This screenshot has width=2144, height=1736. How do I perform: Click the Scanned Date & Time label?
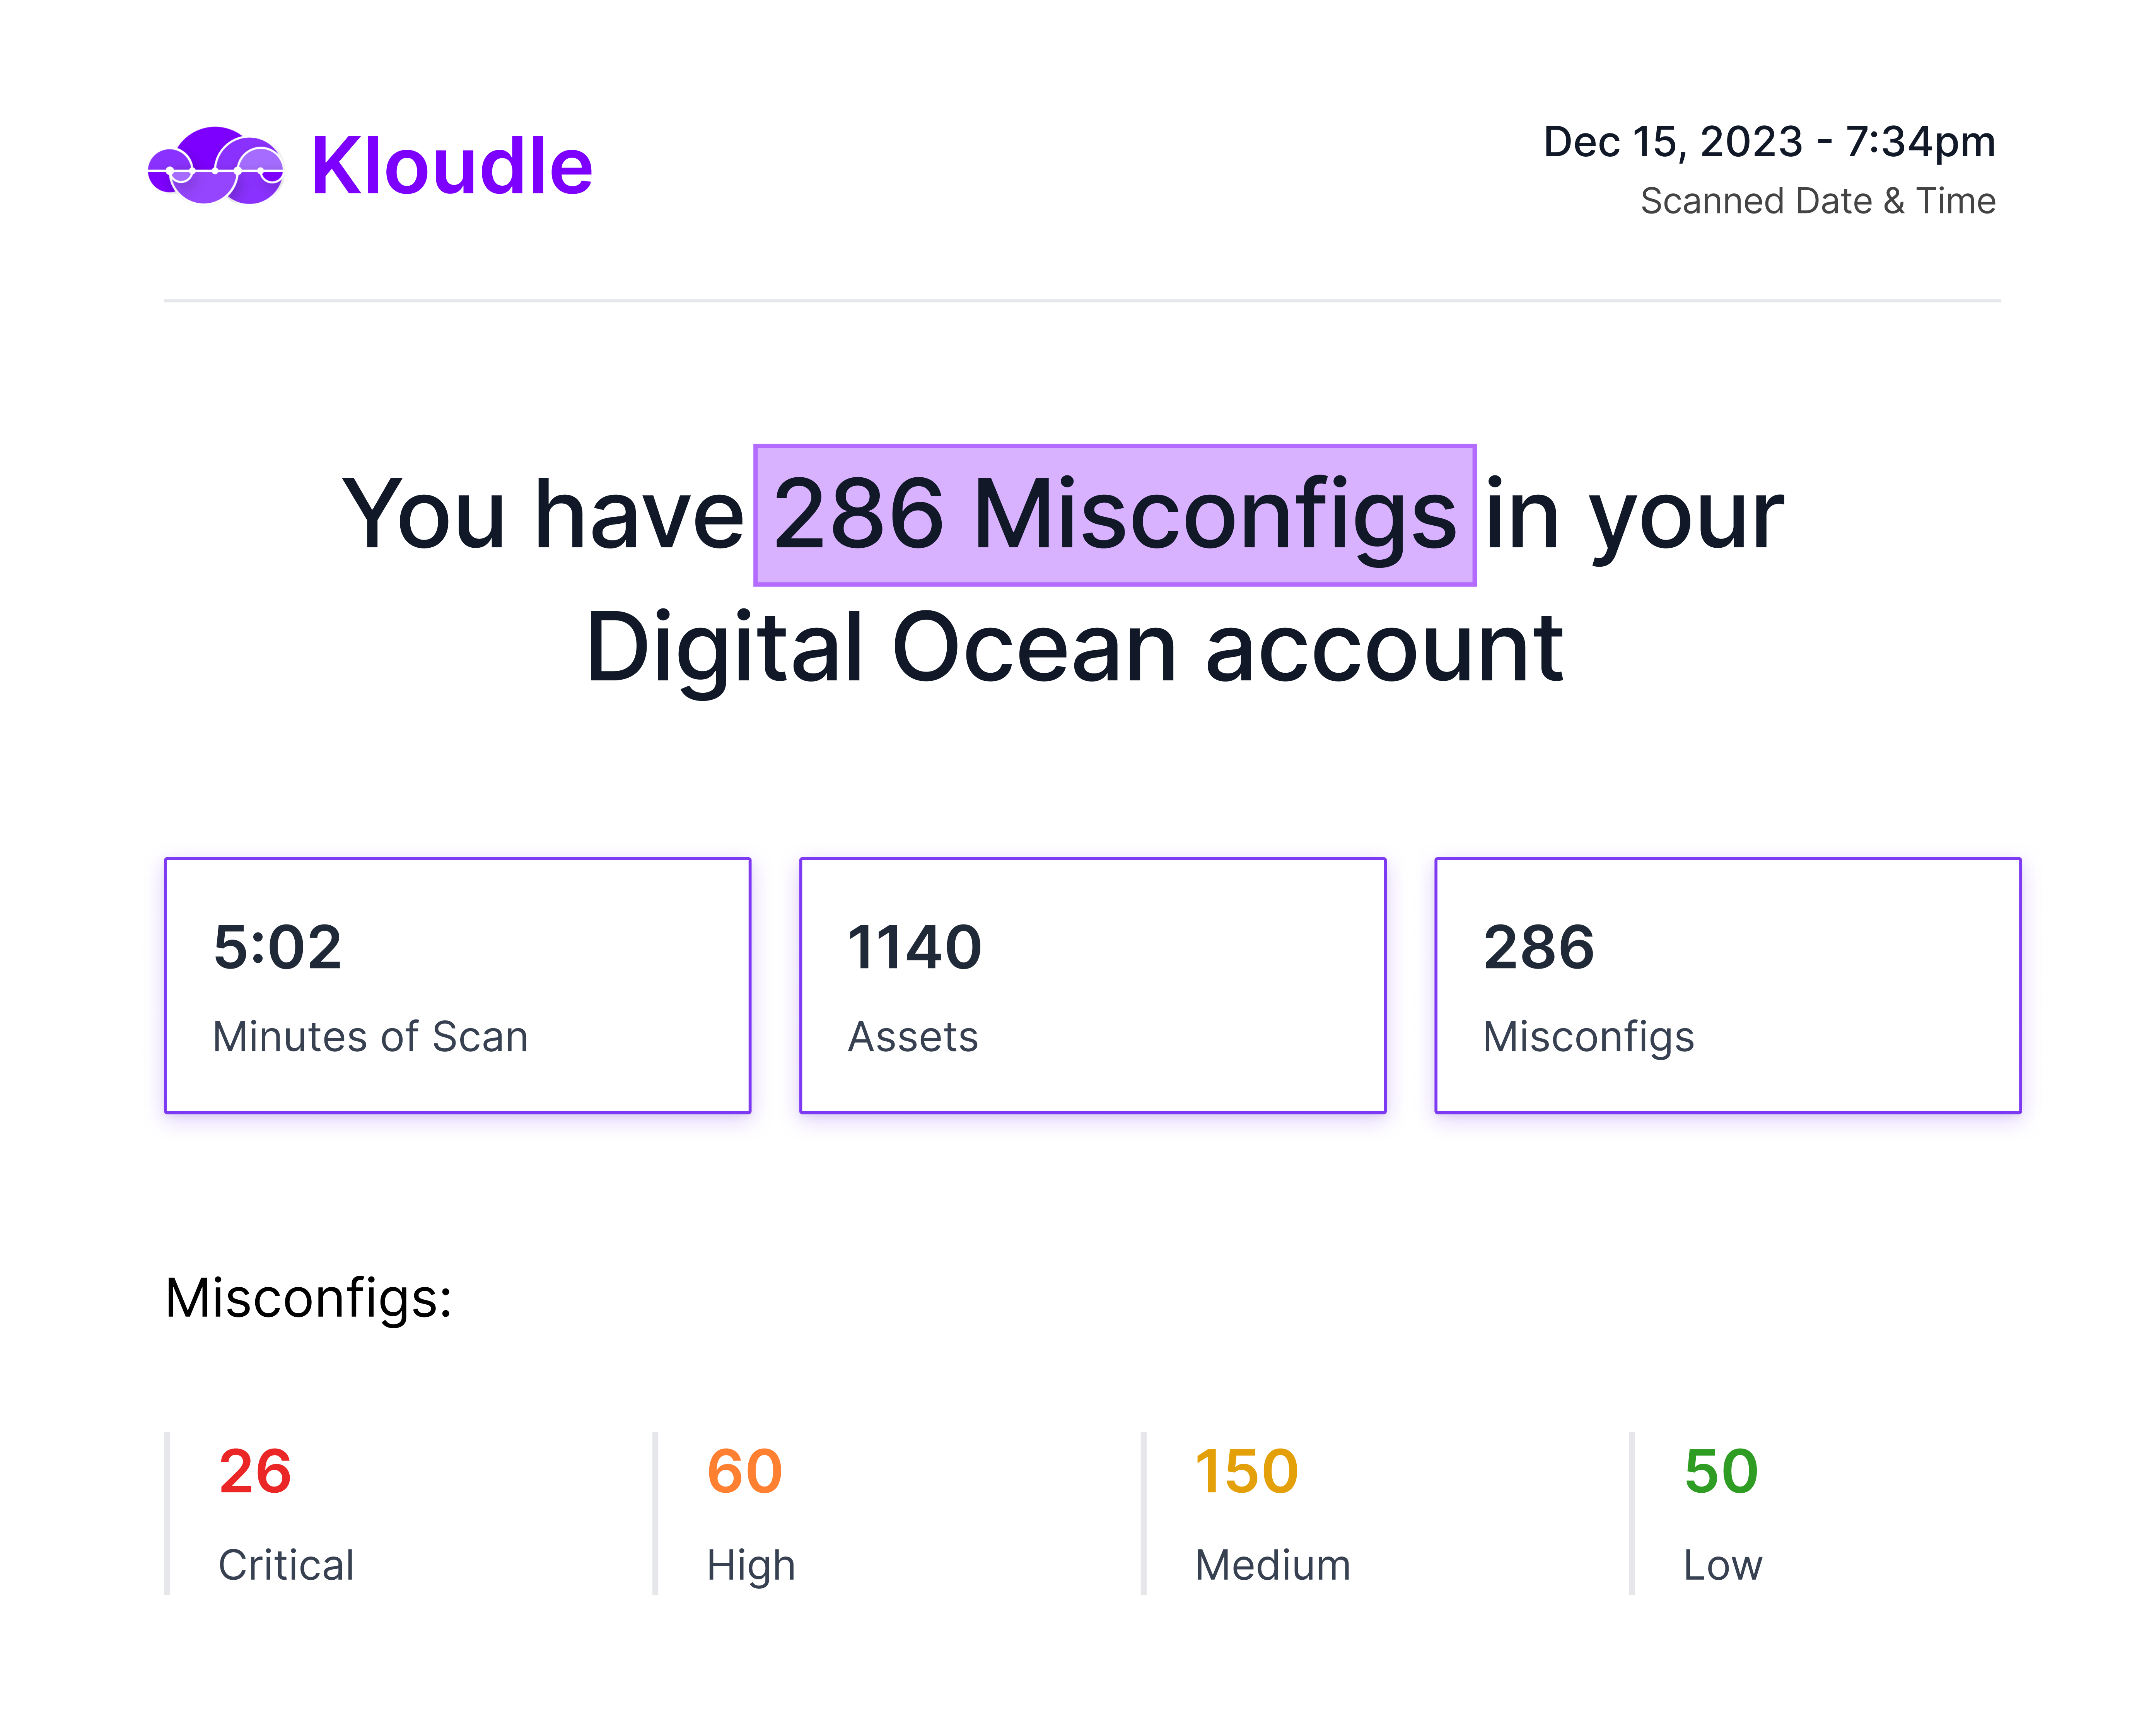coord(1817,201)
